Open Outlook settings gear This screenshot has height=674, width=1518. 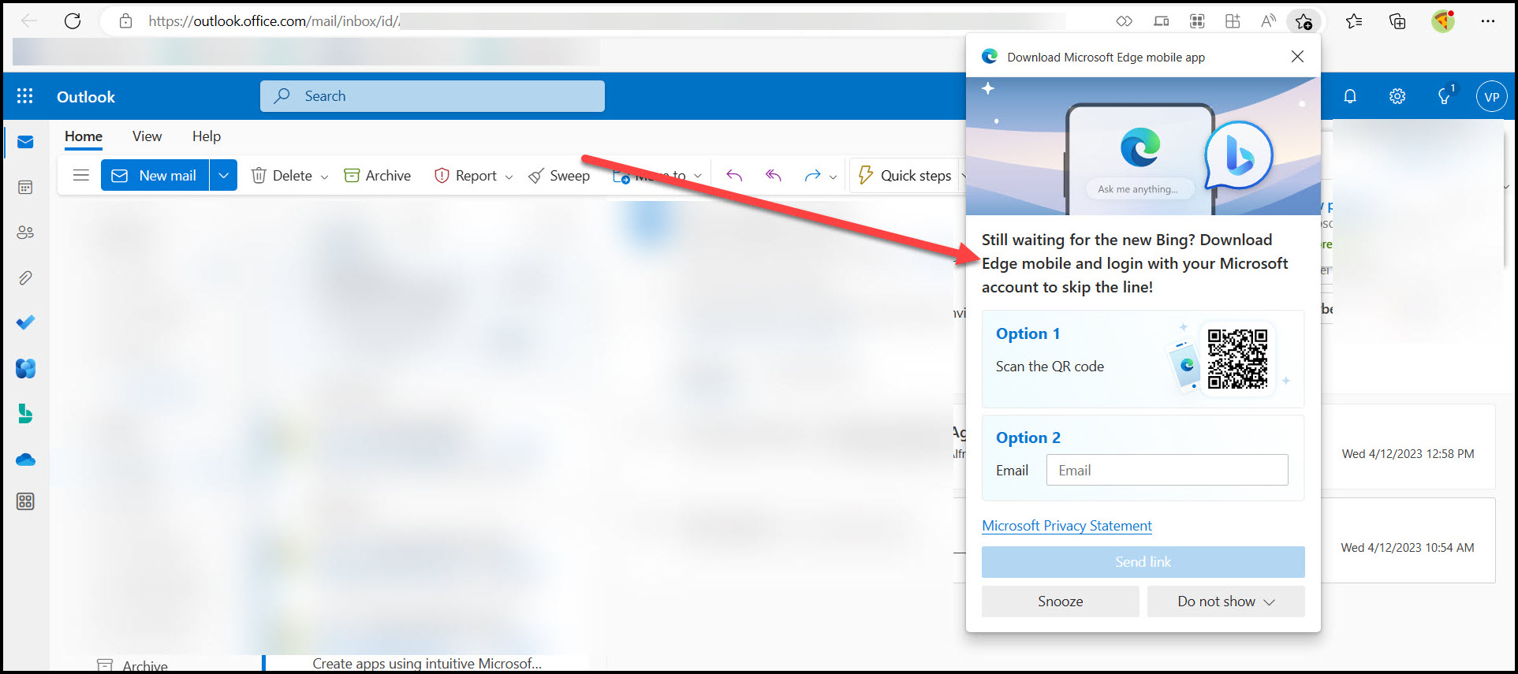pos(1397,96)
